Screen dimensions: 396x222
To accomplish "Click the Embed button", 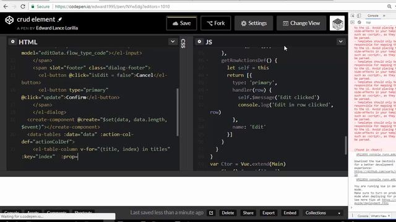I will pyautogui.click(x=290, y=213).
